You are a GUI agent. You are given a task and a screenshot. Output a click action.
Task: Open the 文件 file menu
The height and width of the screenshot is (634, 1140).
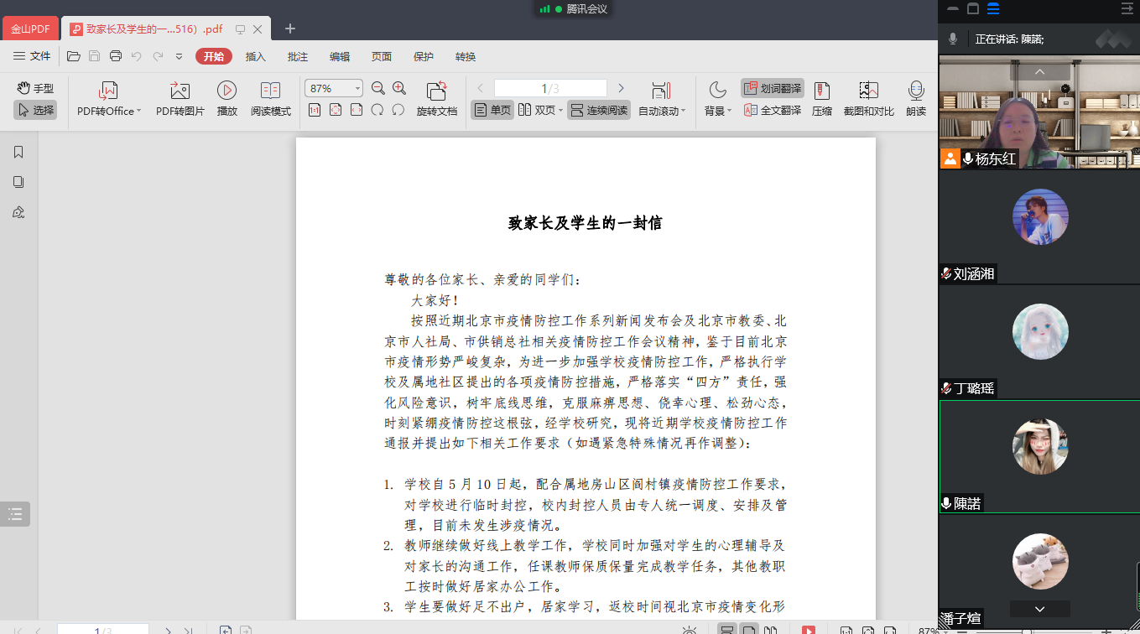(x=32, y=56)
